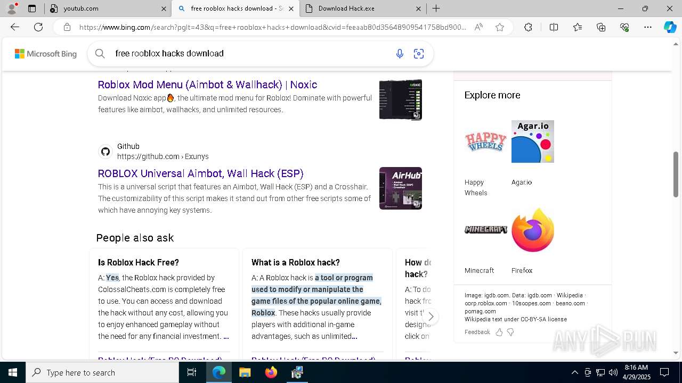This screenshot has height=383, width=682.
Task: Open the What is a Roblox hack question
Action: coord(296,262)
